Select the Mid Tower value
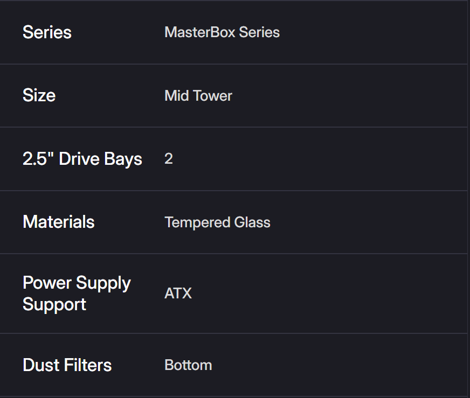 pos(198,96)
